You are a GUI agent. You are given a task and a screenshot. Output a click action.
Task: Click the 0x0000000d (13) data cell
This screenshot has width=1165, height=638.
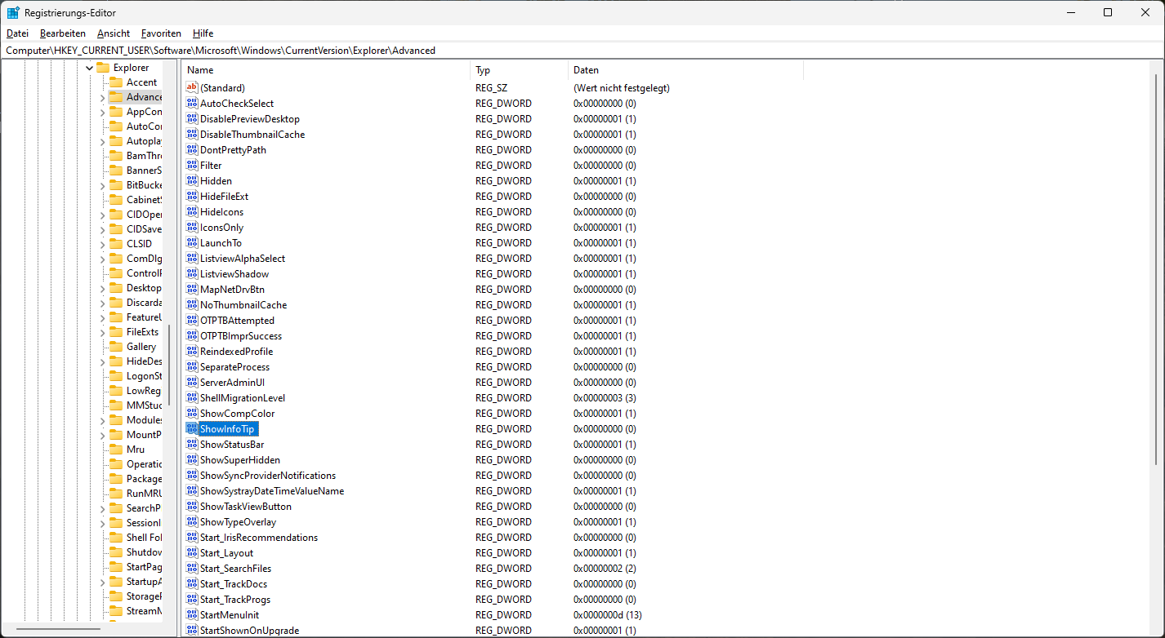point(607,614)
